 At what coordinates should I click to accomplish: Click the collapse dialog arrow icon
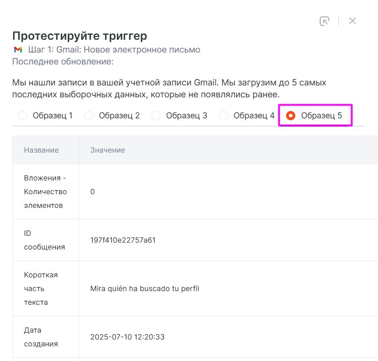coord(325,21)
